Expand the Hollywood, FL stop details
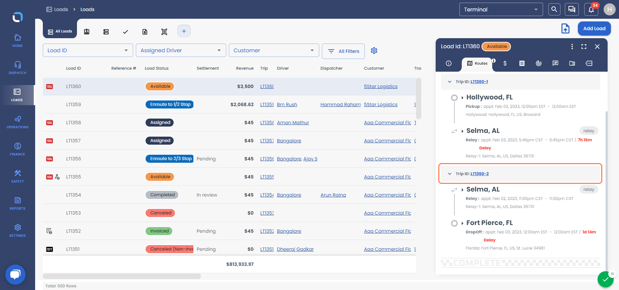 click(462, 97)
